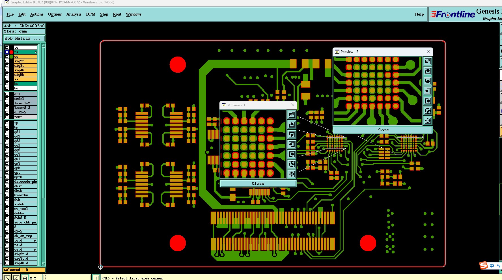Select the npth layer name
The width and height of the screenshot is (502, 280).
pyautogui.click(x=25, y=177)
